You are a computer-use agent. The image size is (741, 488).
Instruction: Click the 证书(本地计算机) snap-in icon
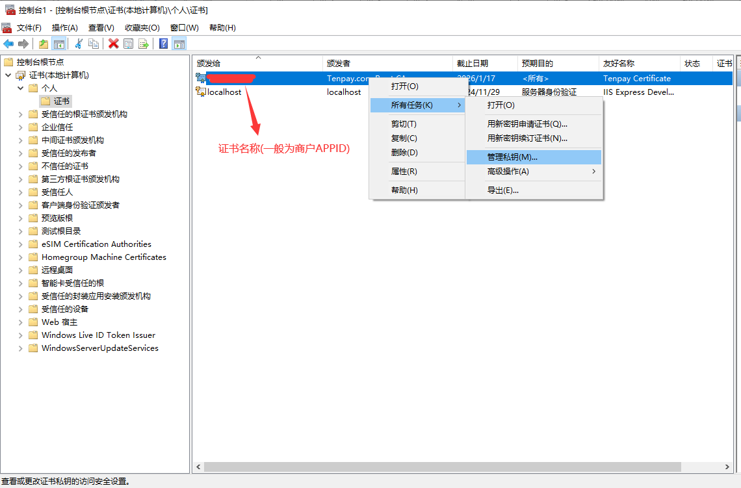20,75
